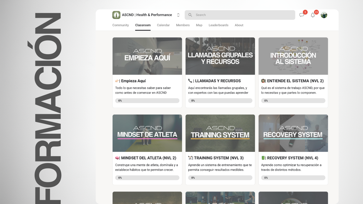The height and width of the screenshot is (204, 363).
Task: Click 'Qué es el sistema de trabajo' description
Action: coord(293,90)
